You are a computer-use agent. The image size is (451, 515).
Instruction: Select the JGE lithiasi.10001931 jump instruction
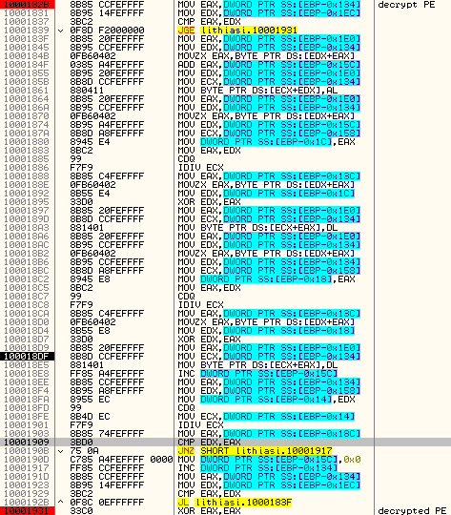(x=237, y=31)
